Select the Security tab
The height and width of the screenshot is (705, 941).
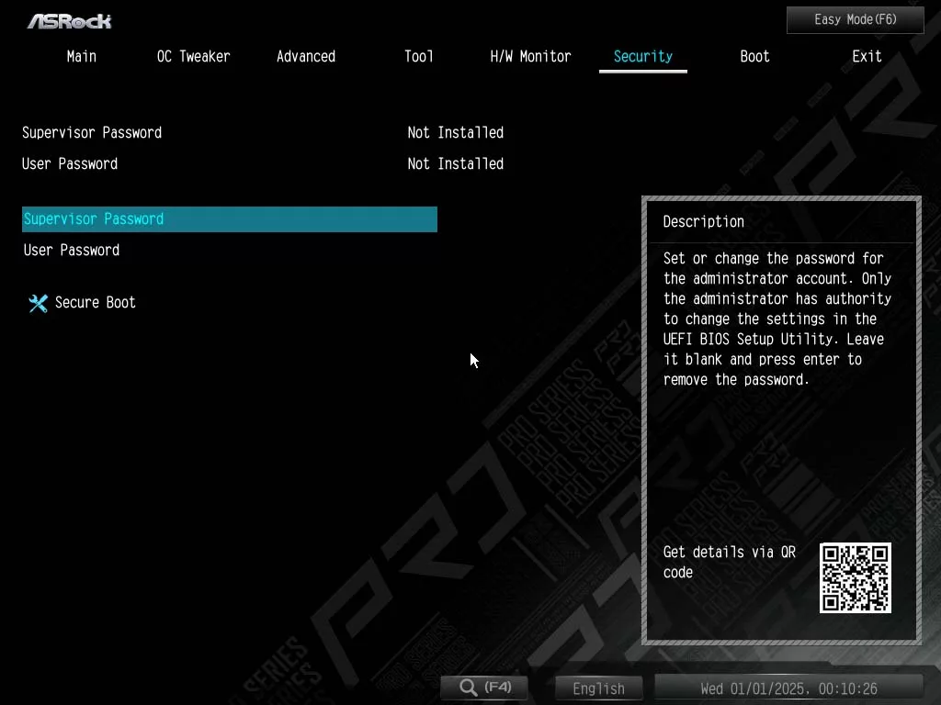(642, 57)
